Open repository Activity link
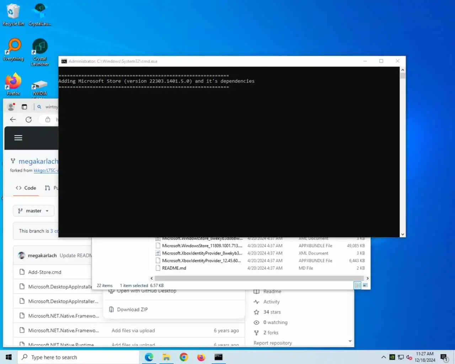This screenshot has height=364, width=455. click(x=271, y=301)
